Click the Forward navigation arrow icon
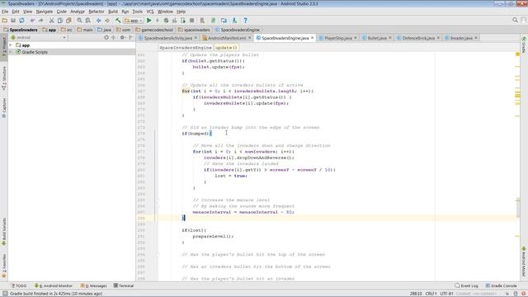This screenshot has width=528, height=297. pyautogui.click(x=107, y=21)
